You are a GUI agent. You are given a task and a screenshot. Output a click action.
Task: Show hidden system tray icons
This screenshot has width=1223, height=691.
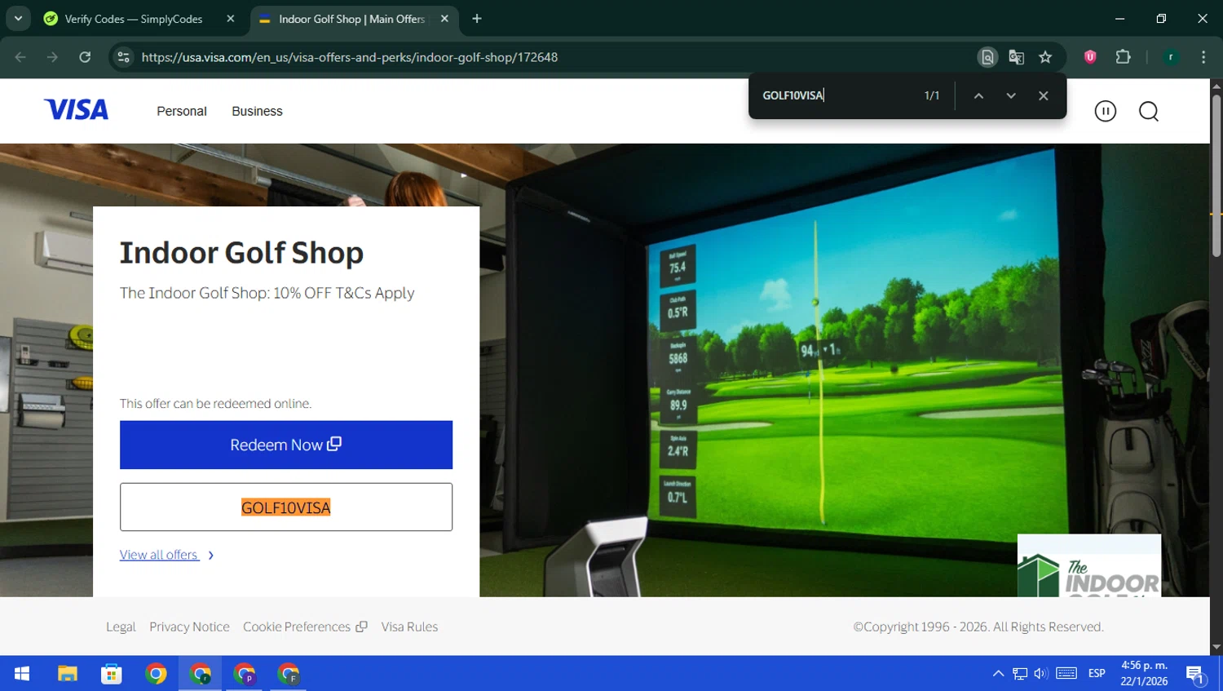tap(998, 673)
